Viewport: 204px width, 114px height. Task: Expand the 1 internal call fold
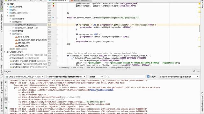coord(96,102)
